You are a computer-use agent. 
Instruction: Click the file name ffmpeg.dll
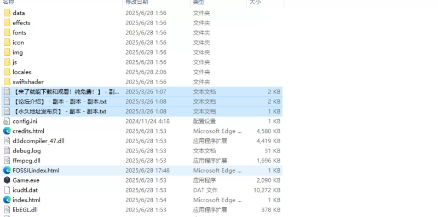point(26,161)
